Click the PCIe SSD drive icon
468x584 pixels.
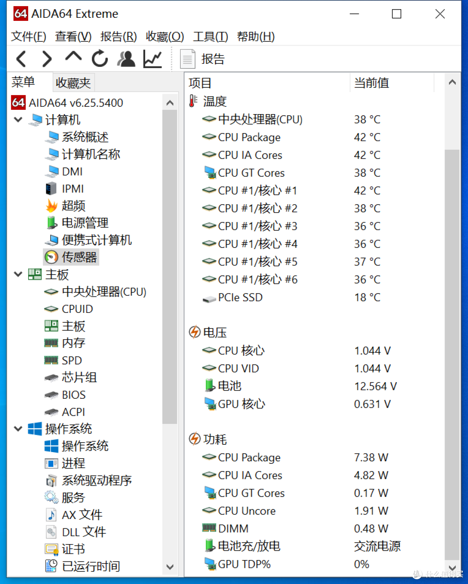pos(209,299)
